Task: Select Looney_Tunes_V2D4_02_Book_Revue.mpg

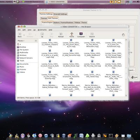Action: coord(71,63)
